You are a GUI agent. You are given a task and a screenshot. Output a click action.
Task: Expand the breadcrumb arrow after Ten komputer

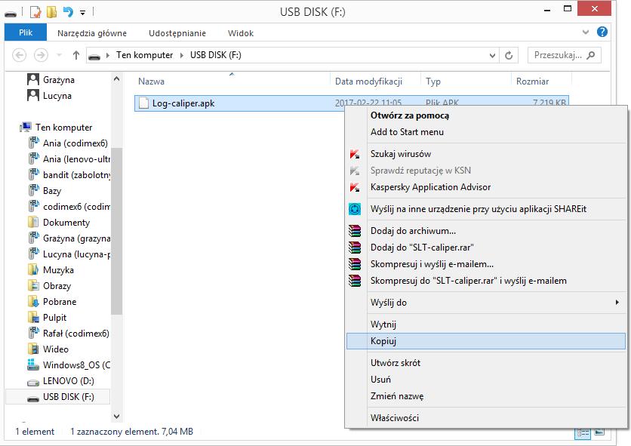[x=181, y=55]
